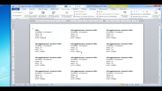Open the Création table tools tab

tap(114, 9)
